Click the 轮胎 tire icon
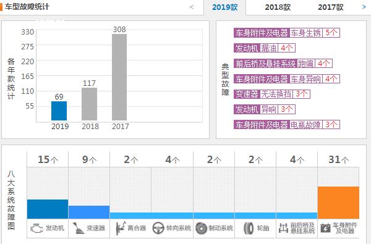This screenshot has width=371, height=244. pyautogui.click(x=249, y=229)
